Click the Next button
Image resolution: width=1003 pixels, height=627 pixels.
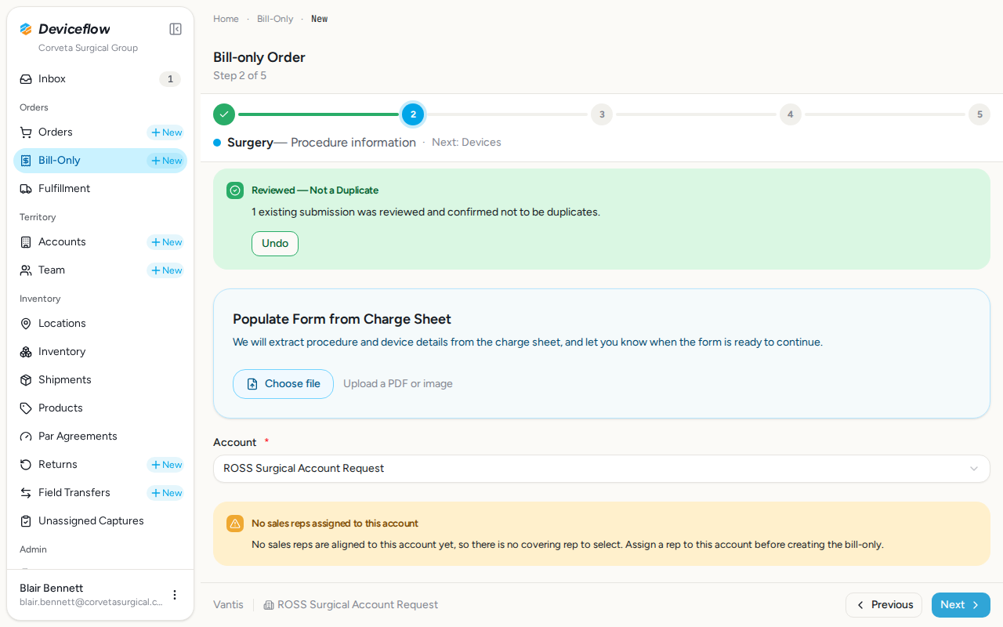(x=961, y=605)
